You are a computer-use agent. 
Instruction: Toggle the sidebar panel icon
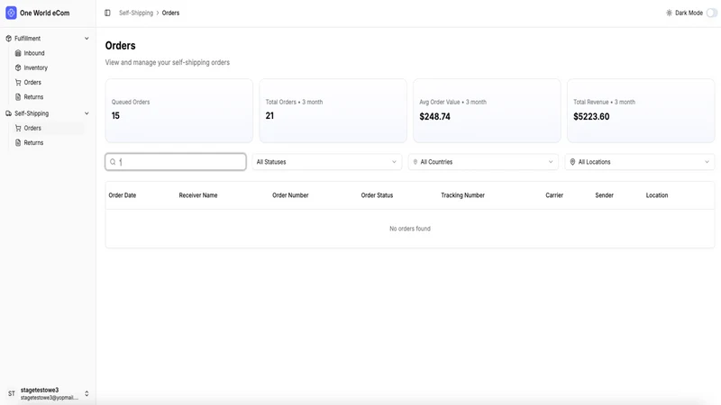coord(107,13)
